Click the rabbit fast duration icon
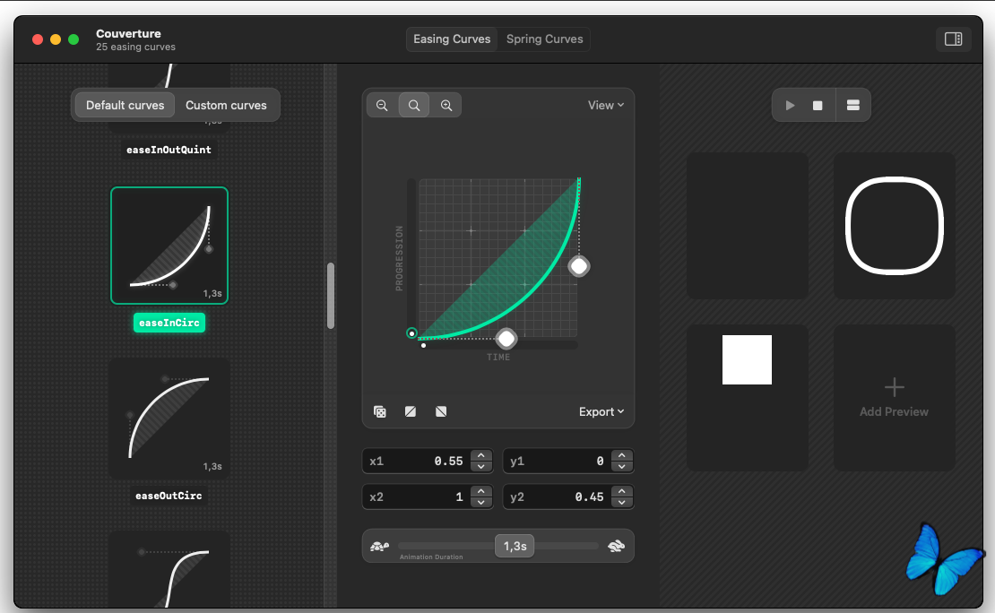 coord(617,546)
